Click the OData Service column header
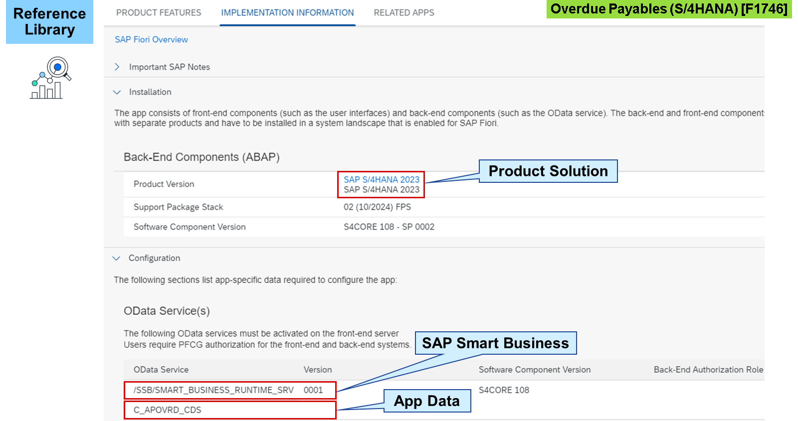The height and width of the screenshot is (421, 798). (x=161, y=370)
